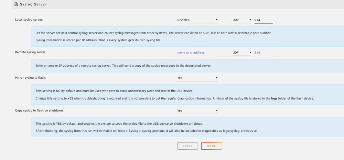
Task: Click the Done button
Action: [212, 146]
